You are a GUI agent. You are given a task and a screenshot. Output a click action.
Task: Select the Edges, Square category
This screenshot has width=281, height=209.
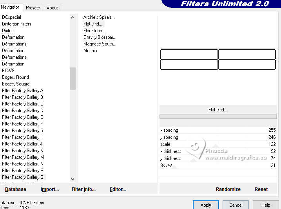click(x=16, y=84)
